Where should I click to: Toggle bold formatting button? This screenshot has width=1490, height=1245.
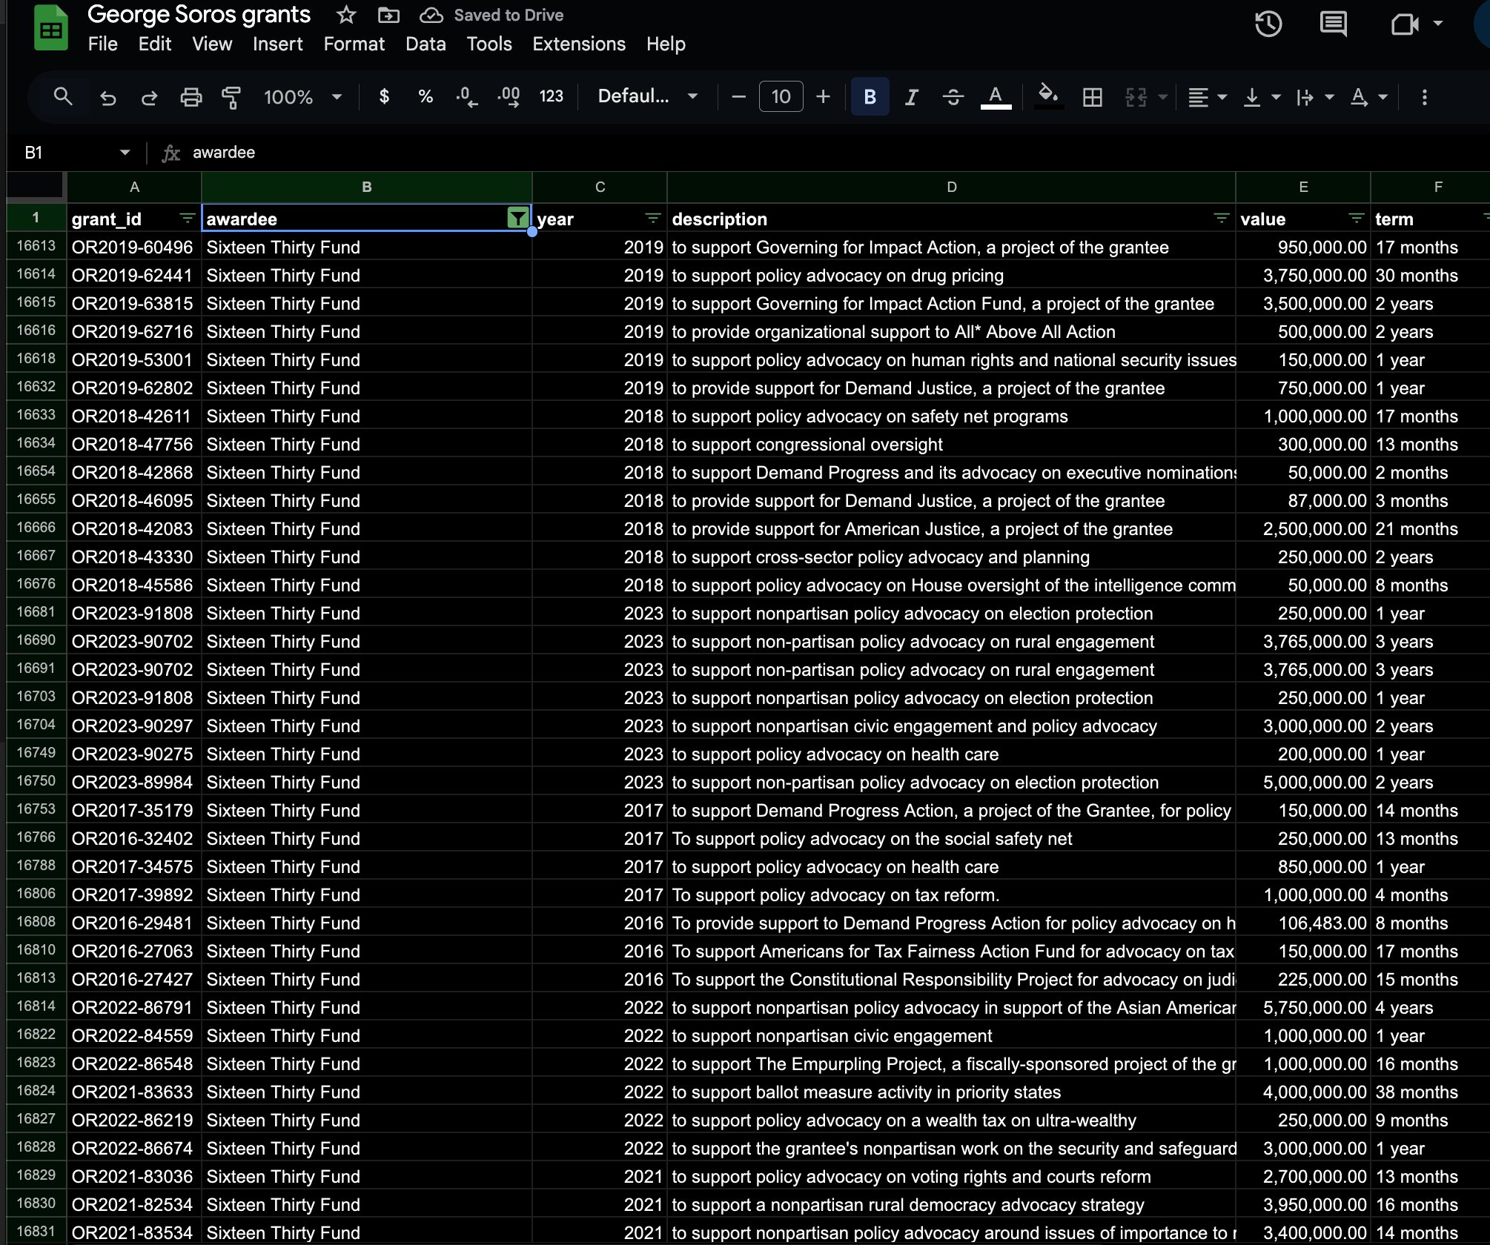click(870, 97)
